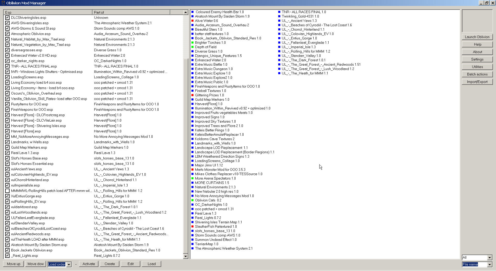Open Utilities menu button
Screen dimensions: 496x271
coord(477,67)
